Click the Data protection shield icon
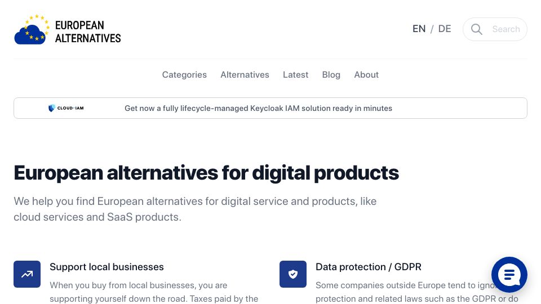Viewport: 541px width, 304px height. (x=293, y=274)
